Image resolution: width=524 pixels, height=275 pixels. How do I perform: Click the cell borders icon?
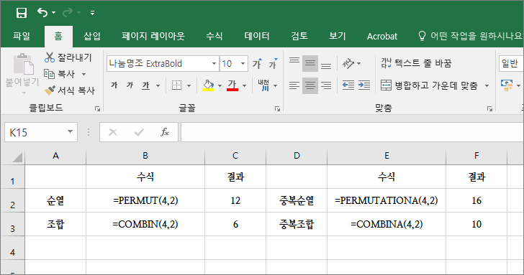[x=176, y=85]
